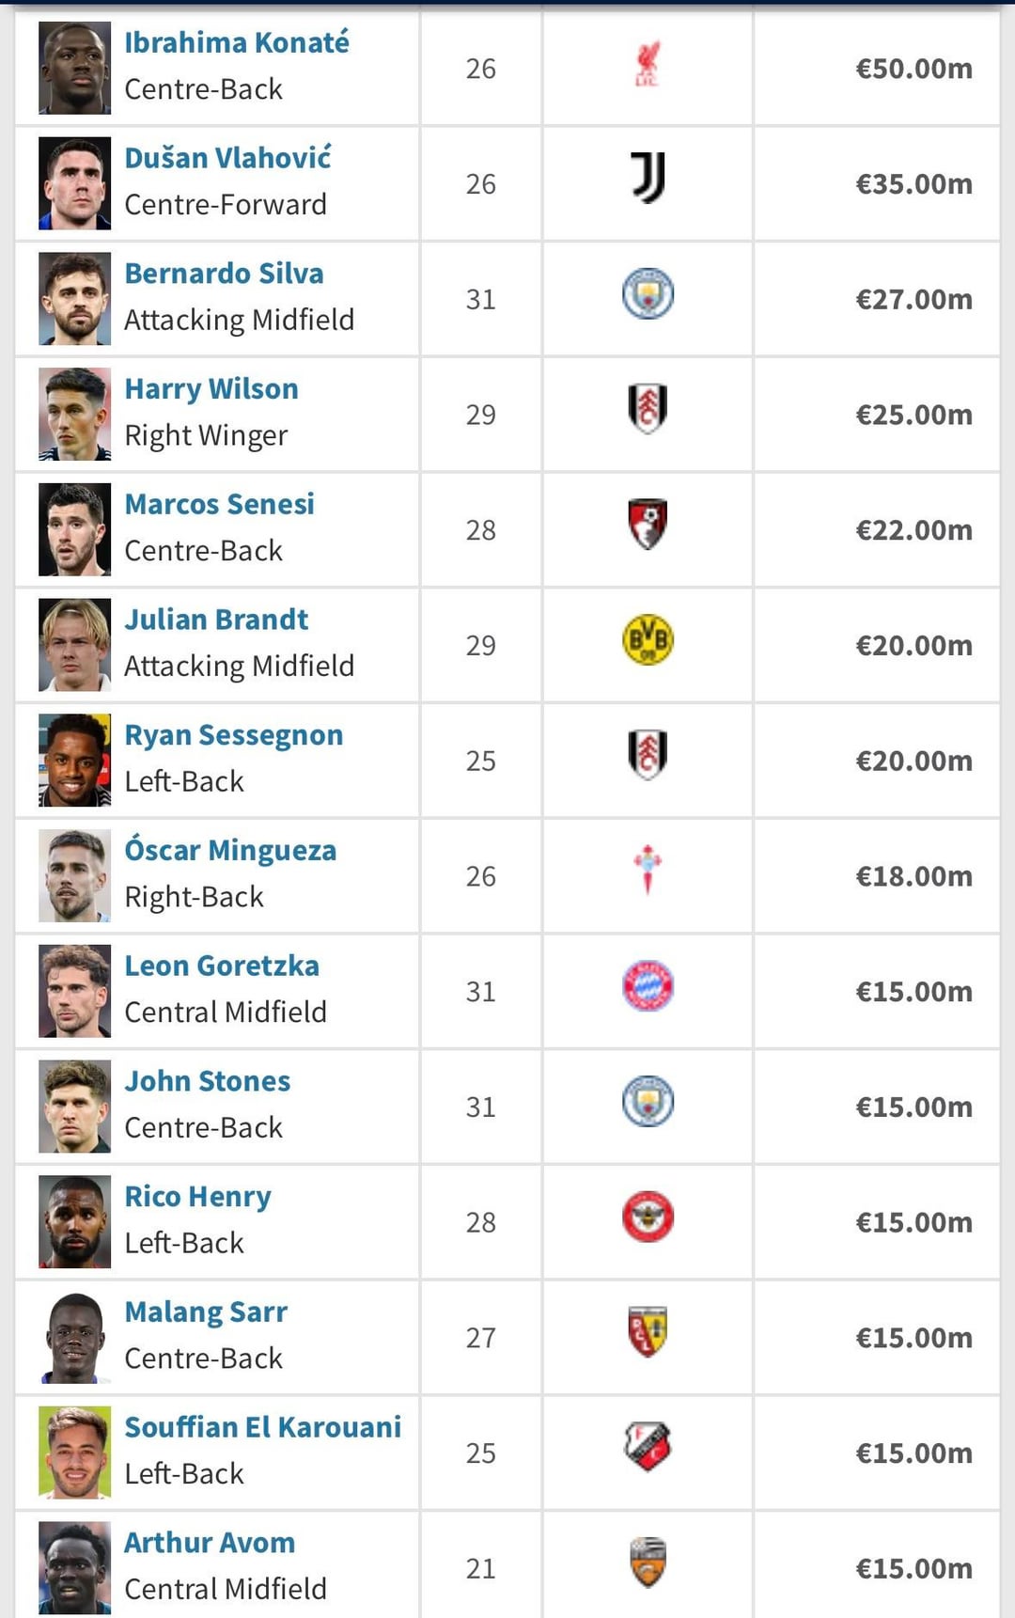Open the Lorient crest beside Arthur Avom
1015x1618 pixels.
648,1563
